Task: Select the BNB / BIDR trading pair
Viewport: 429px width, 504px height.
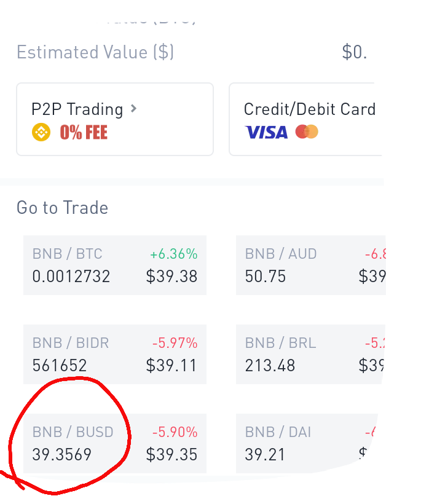Action: point(115,354)
